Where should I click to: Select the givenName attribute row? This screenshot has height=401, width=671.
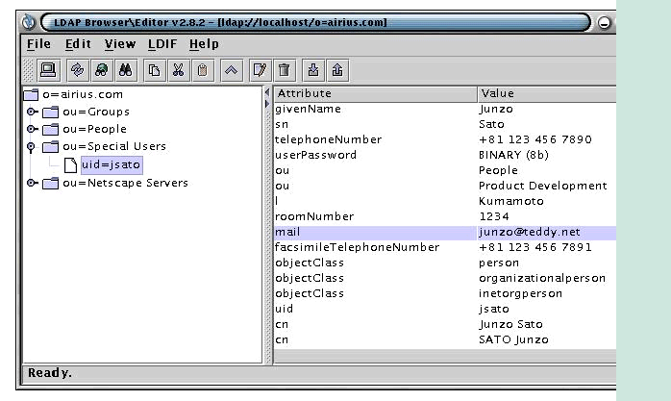(445, 109)
